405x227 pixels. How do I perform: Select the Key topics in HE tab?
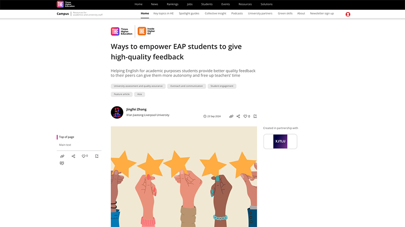(x=163, y=13)
